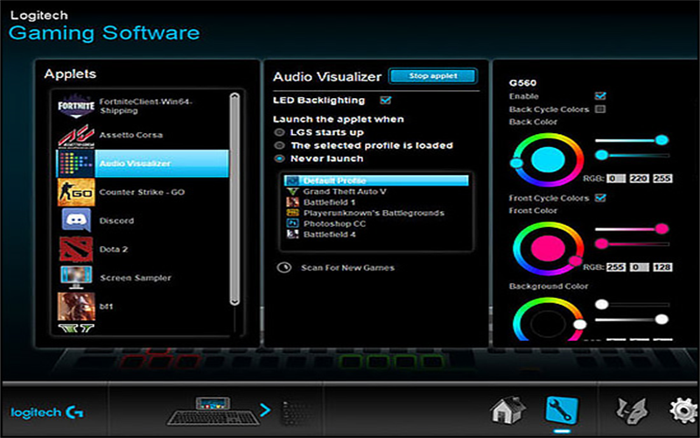Select the Discord applet label
This screenshot has width=700, height=438.
pyautogui.click(x=116, y=221)
